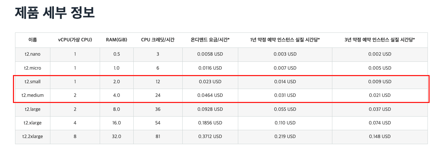Select the t2.2xlarge name cell
The width and height of the screenshot is (438, 148).
[x=32, y=137]
